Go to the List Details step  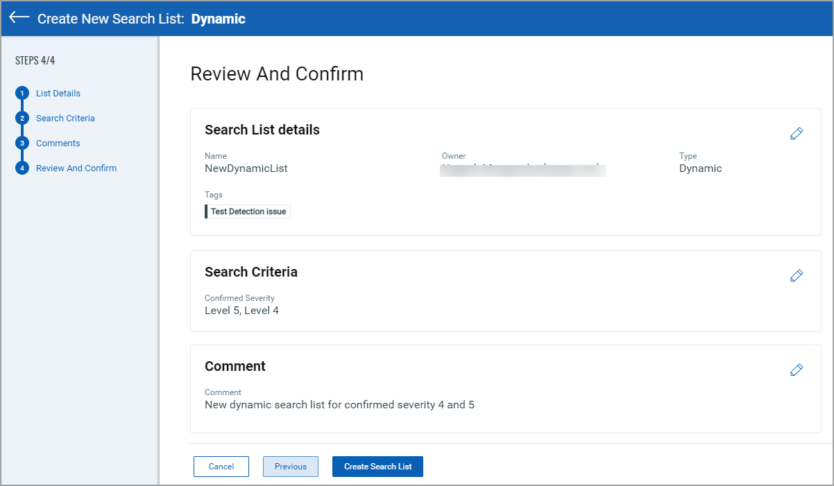point(58,93)
